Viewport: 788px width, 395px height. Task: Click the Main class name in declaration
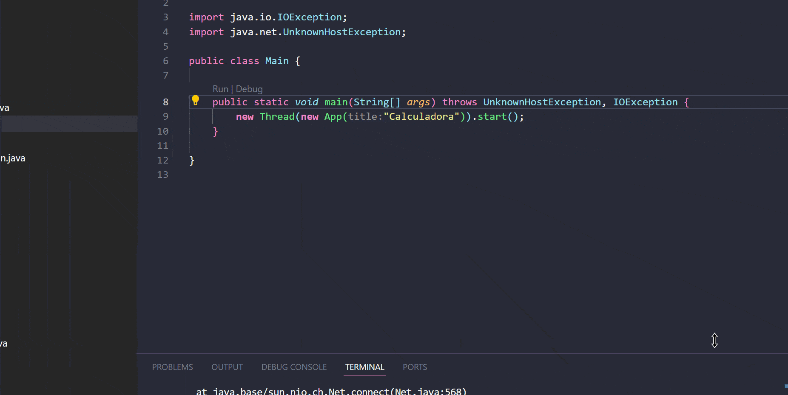(x=277, y=61)
